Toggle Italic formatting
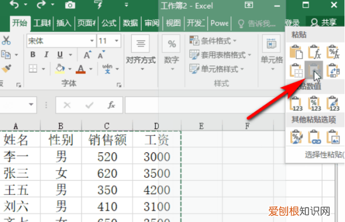The height and width of the screenshot is (222, 345). pyautogui.click(x=46, y=55)
